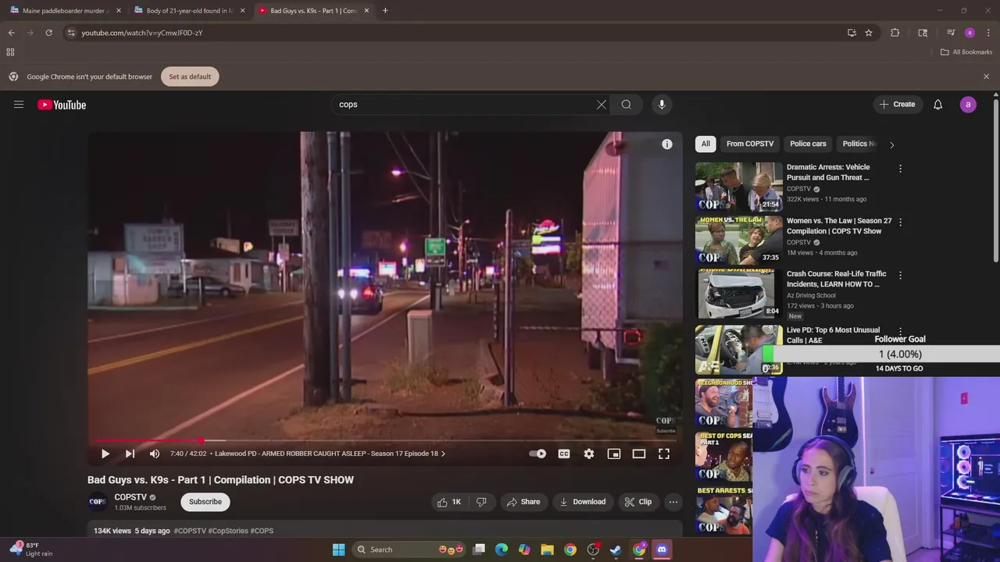Open the COPSTV channel name link
The width and height of the screenshot is (1000, 562).
tap(130, 497)
